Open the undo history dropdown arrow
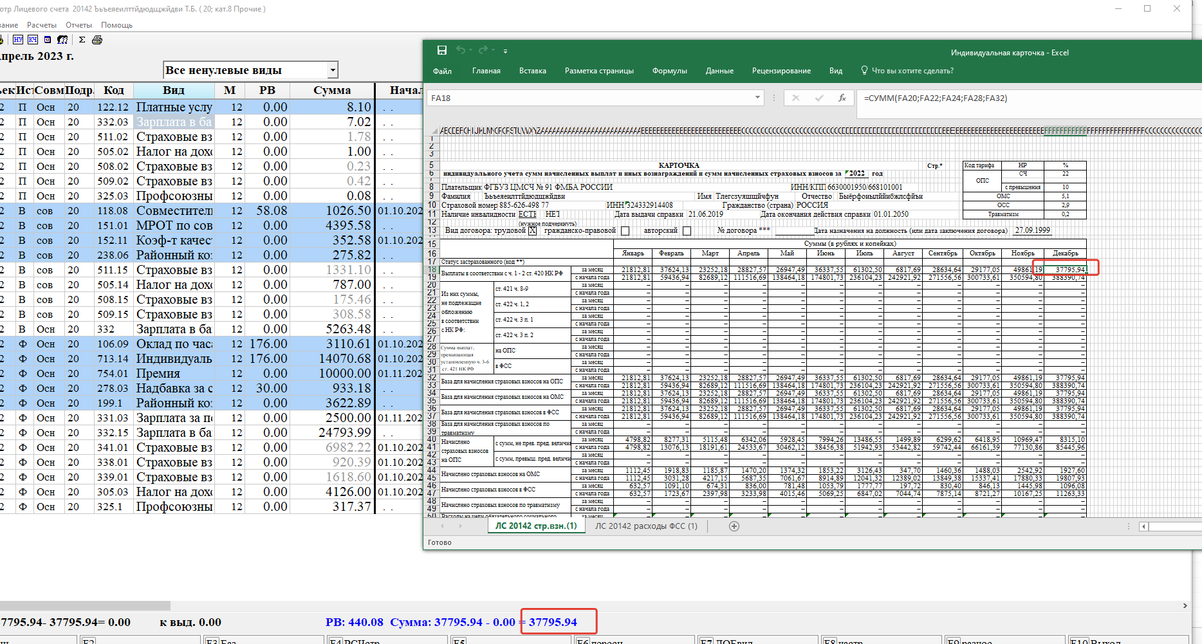The width and height of the screenshot is (1202, 644). 470,50
